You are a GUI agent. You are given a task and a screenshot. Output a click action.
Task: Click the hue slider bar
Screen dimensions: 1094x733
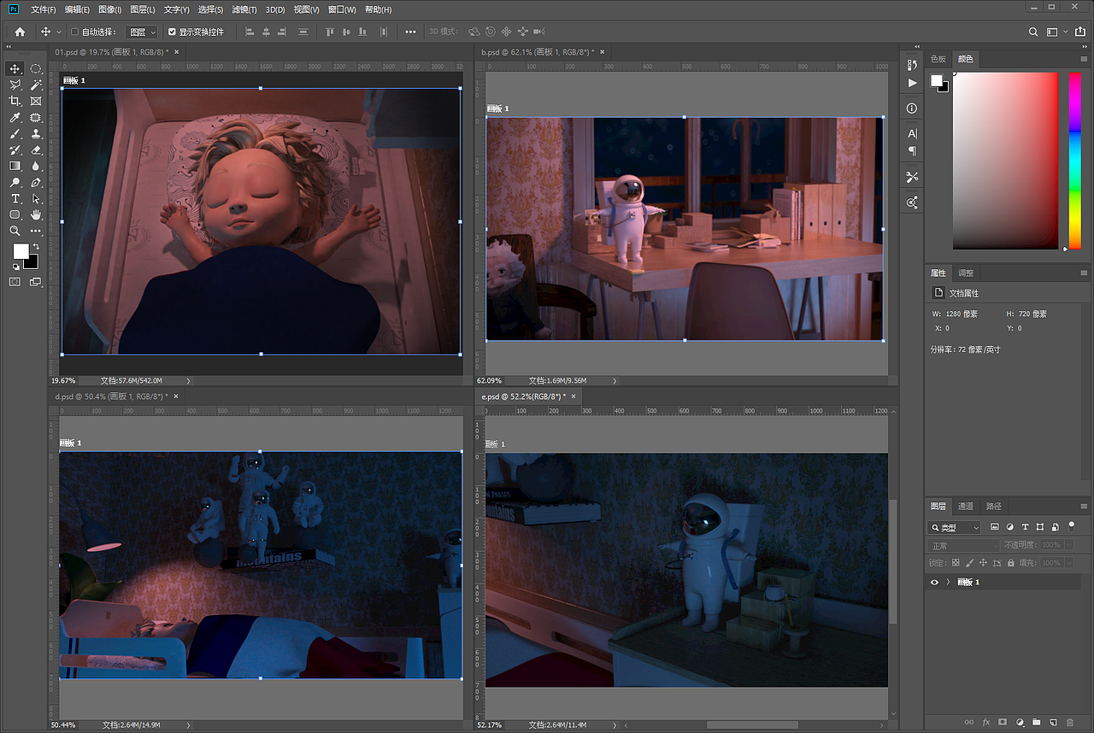pyautogui.click(x=1075, y=161)
